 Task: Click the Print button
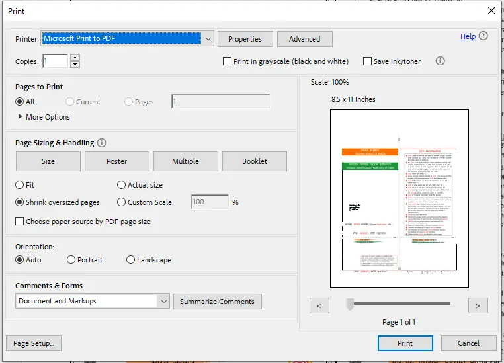pos(405,343)
